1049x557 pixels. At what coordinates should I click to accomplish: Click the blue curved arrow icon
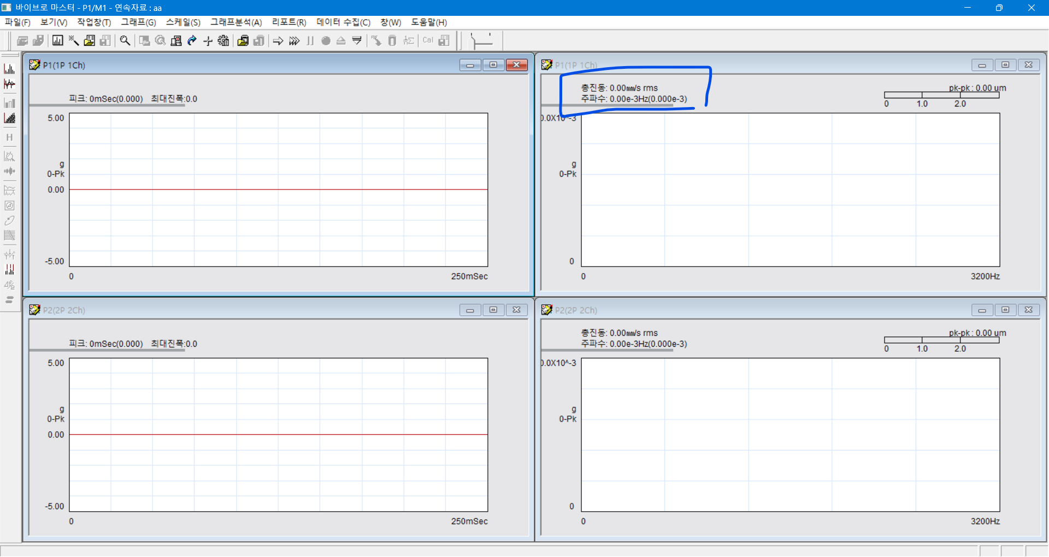[192, 41]
